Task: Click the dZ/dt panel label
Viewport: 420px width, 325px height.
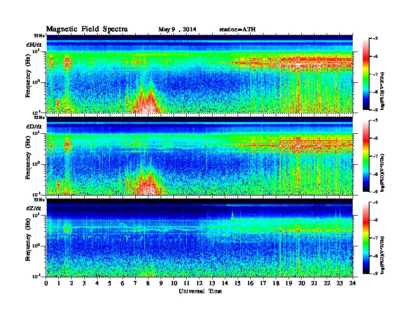Action: [x=34, y=208]
